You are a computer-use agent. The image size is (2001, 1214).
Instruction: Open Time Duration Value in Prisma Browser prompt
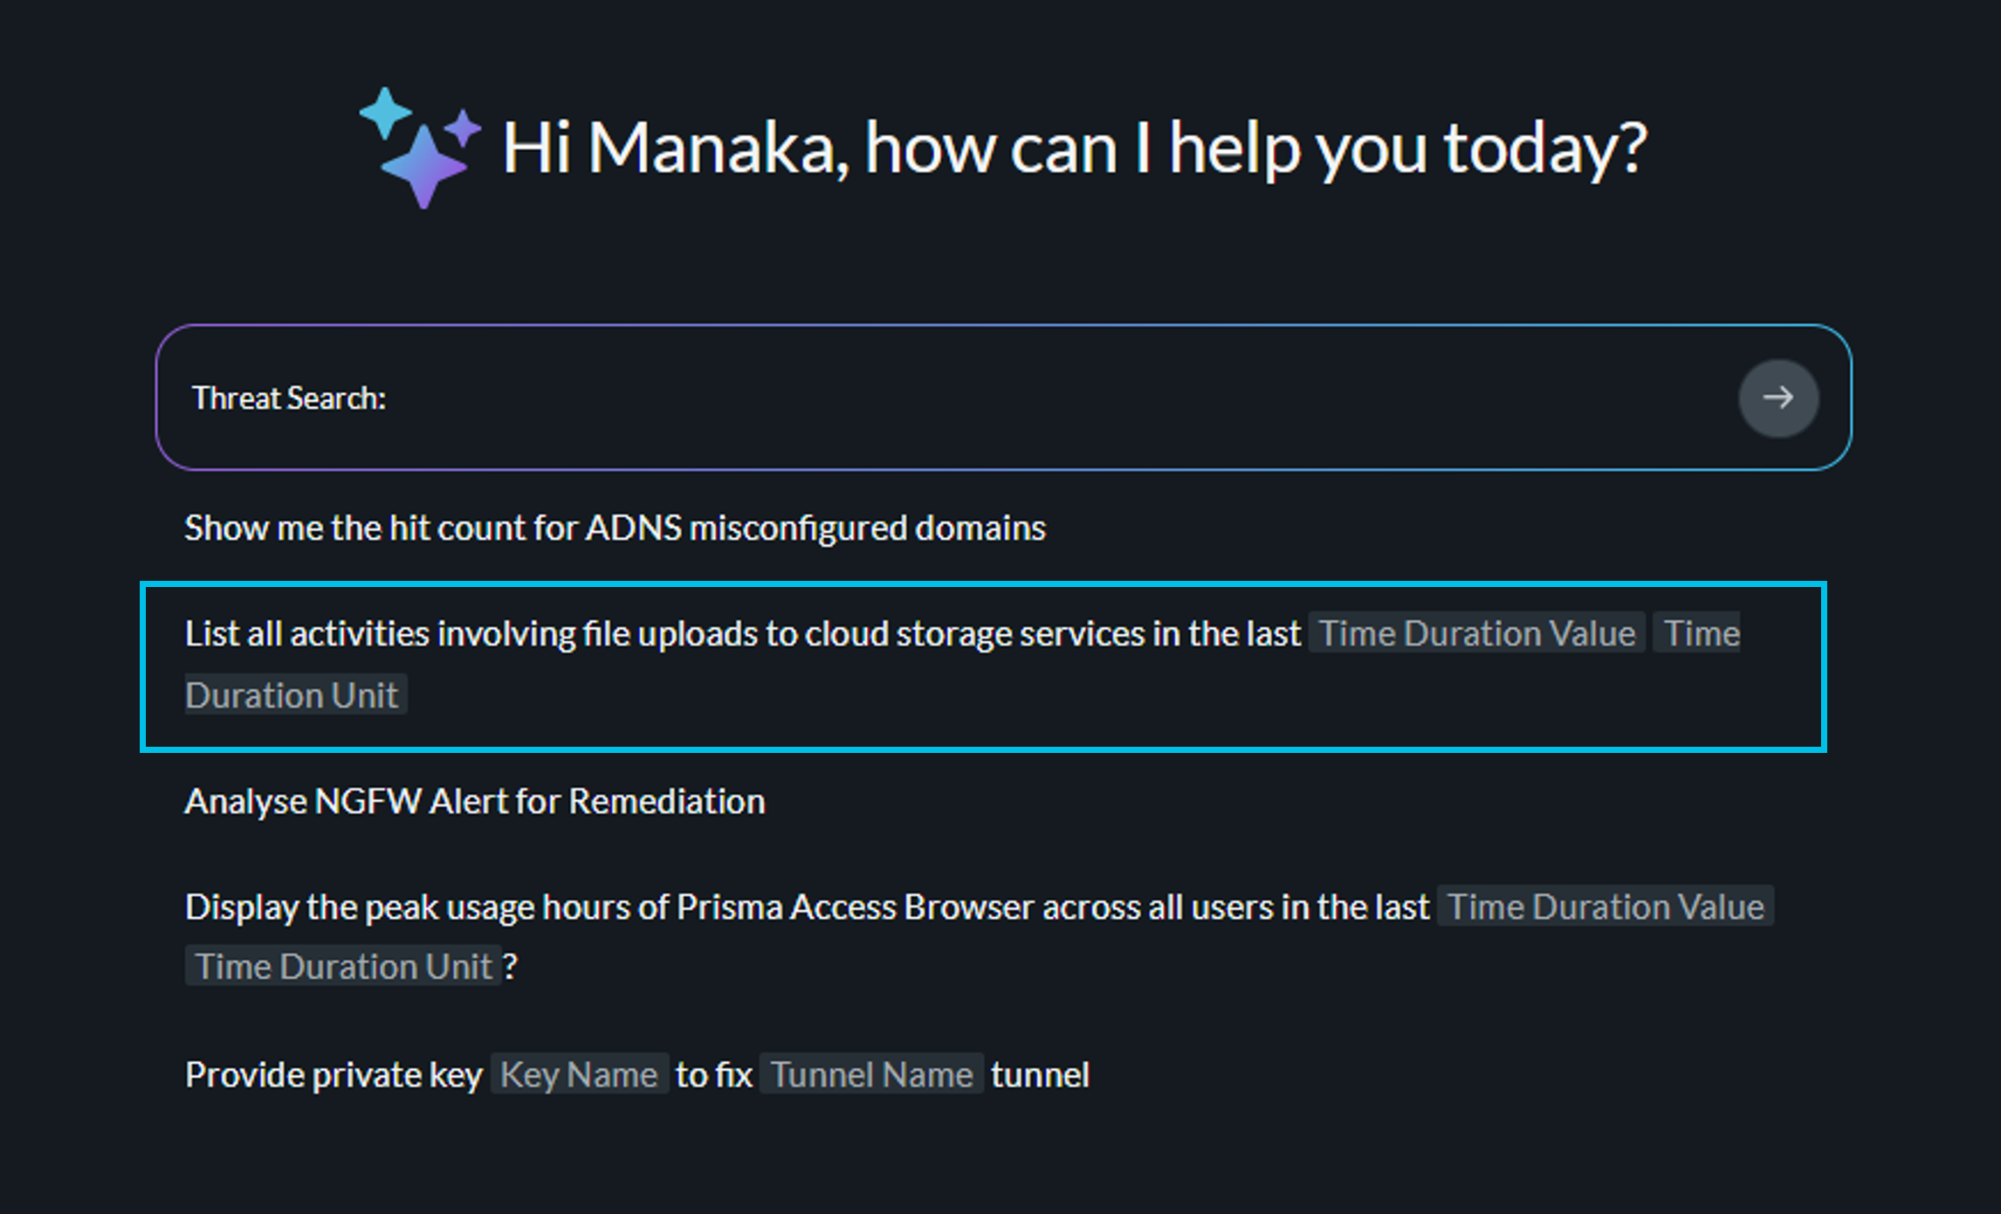(1606, 907)
